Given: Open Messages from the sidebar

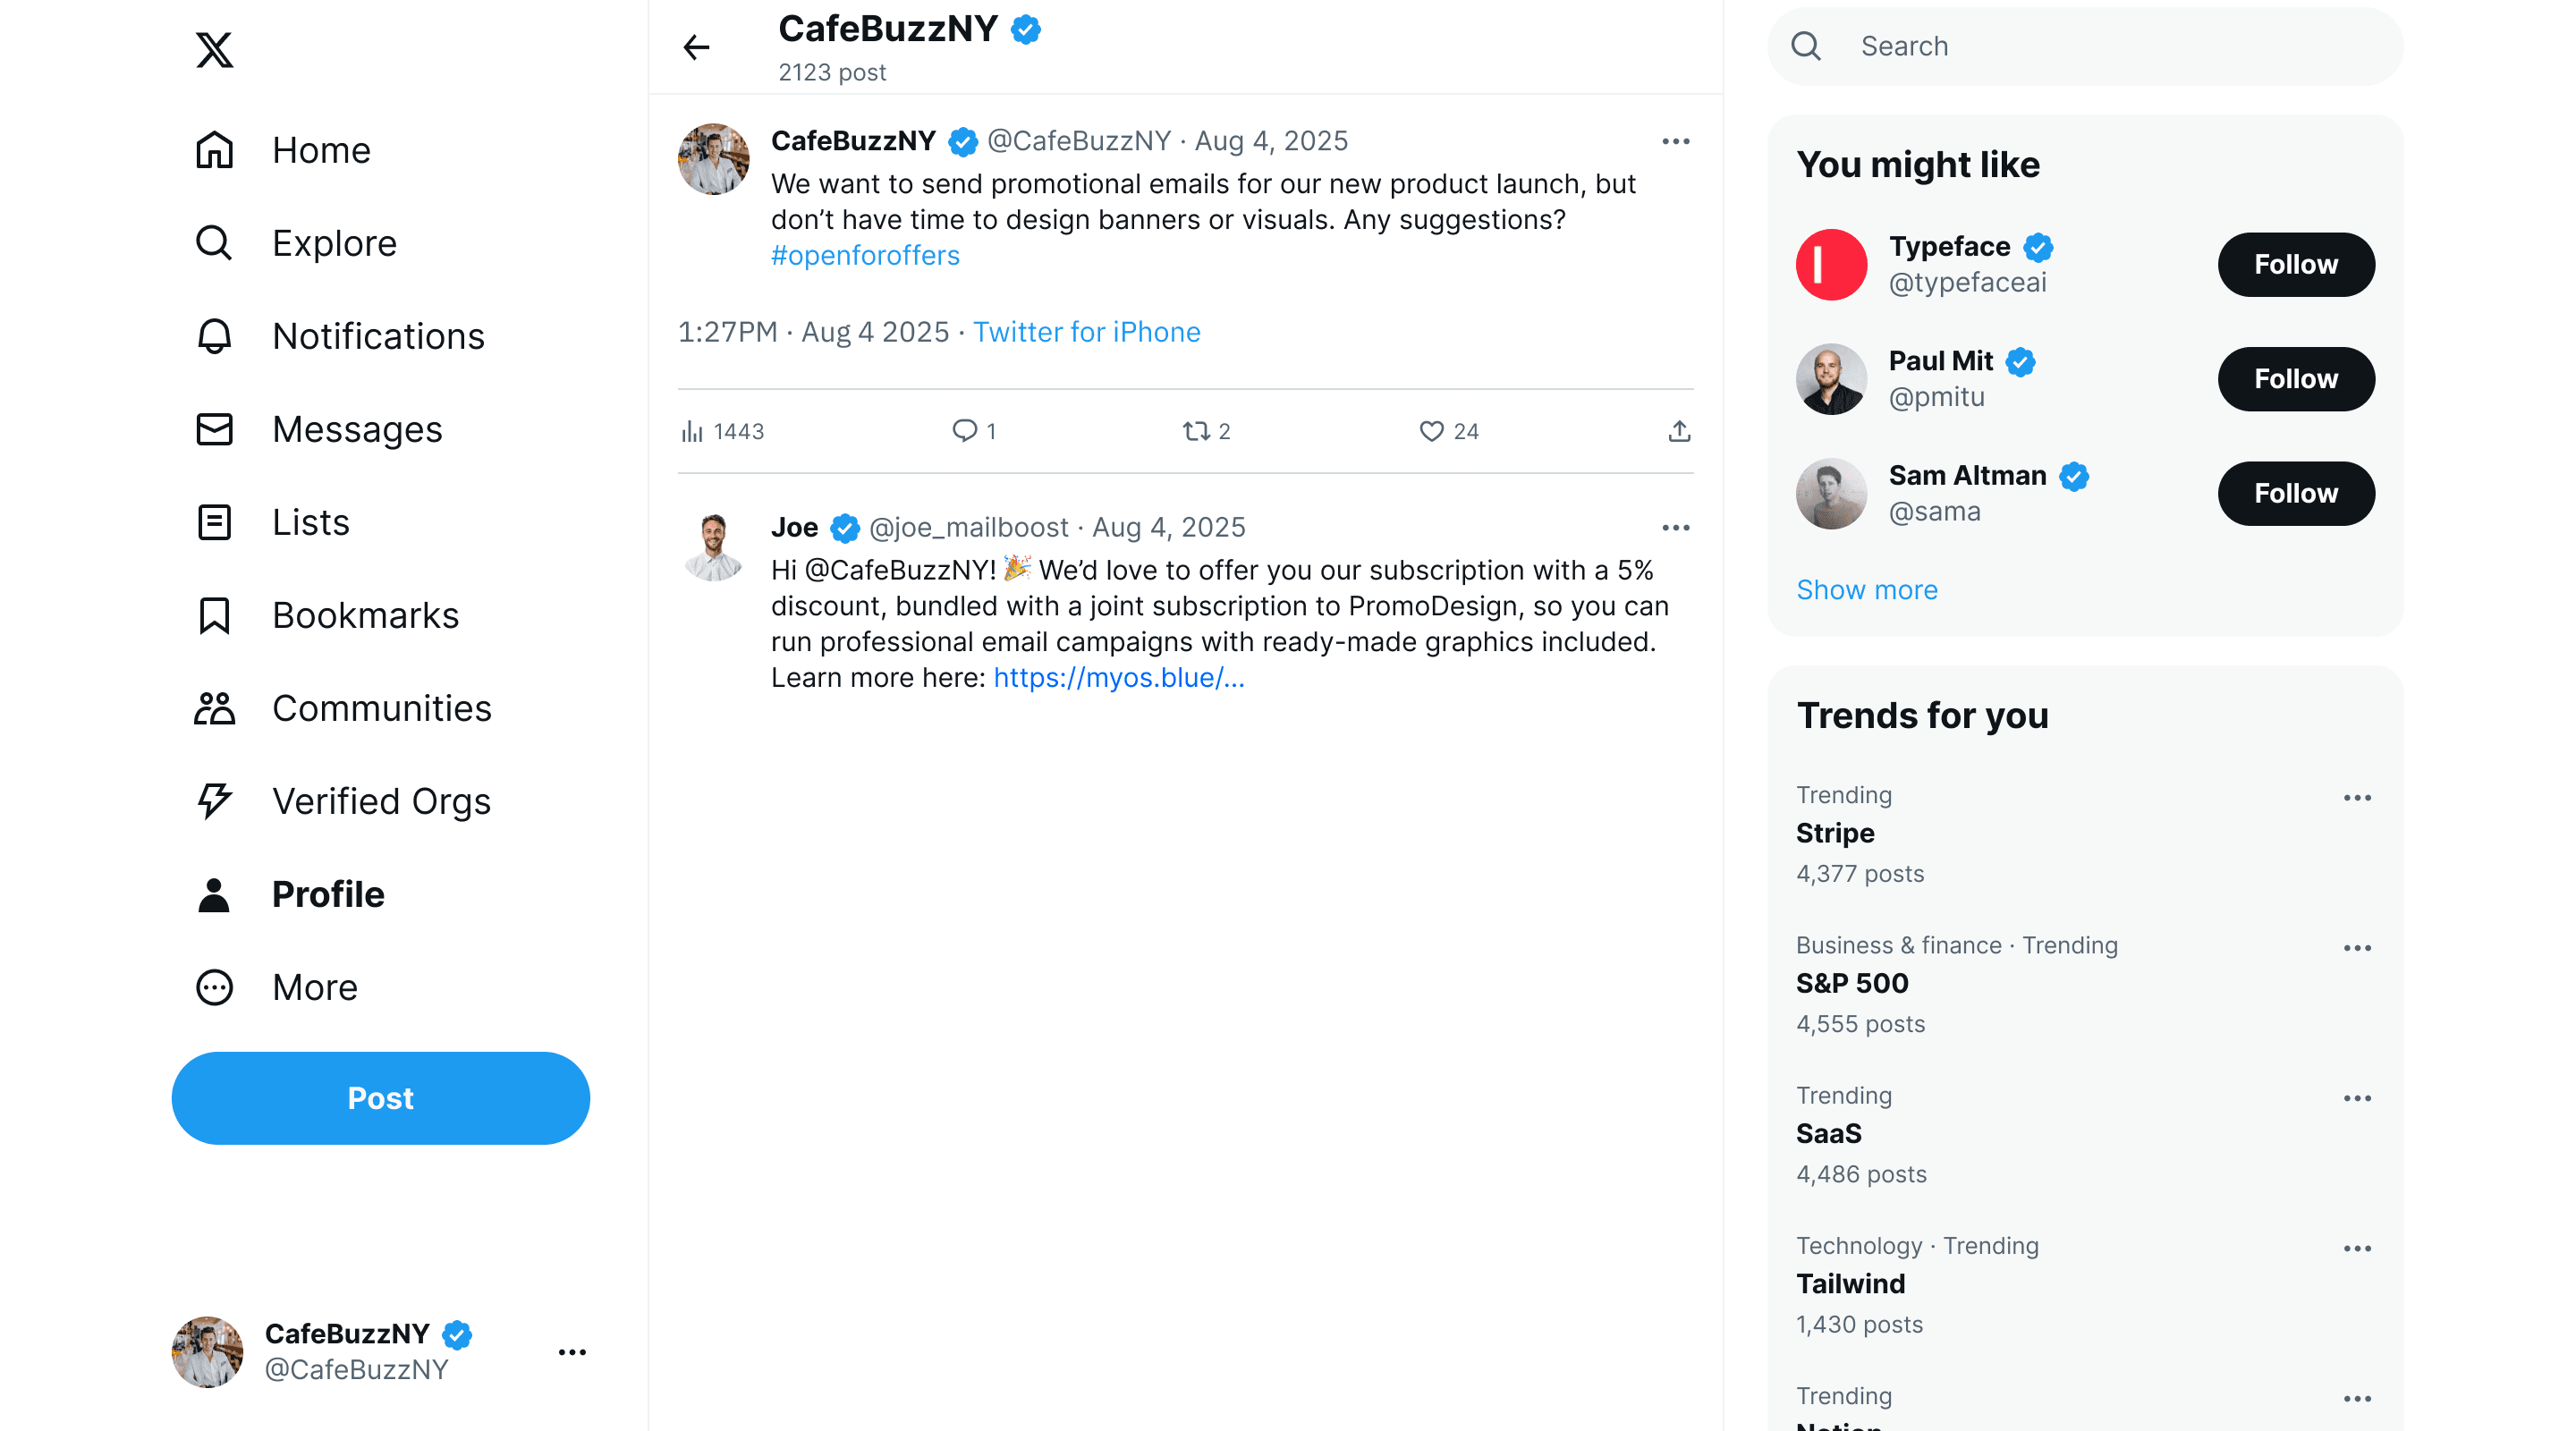Looking at the screenshot, I should point(357,429).
